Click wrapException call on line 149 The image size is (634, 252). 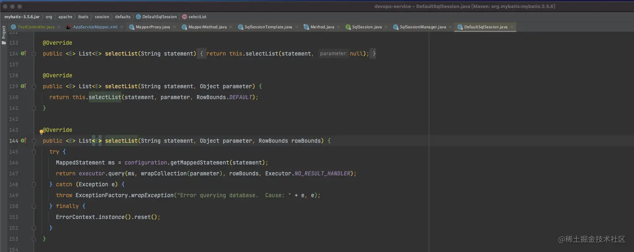[152, 195]
